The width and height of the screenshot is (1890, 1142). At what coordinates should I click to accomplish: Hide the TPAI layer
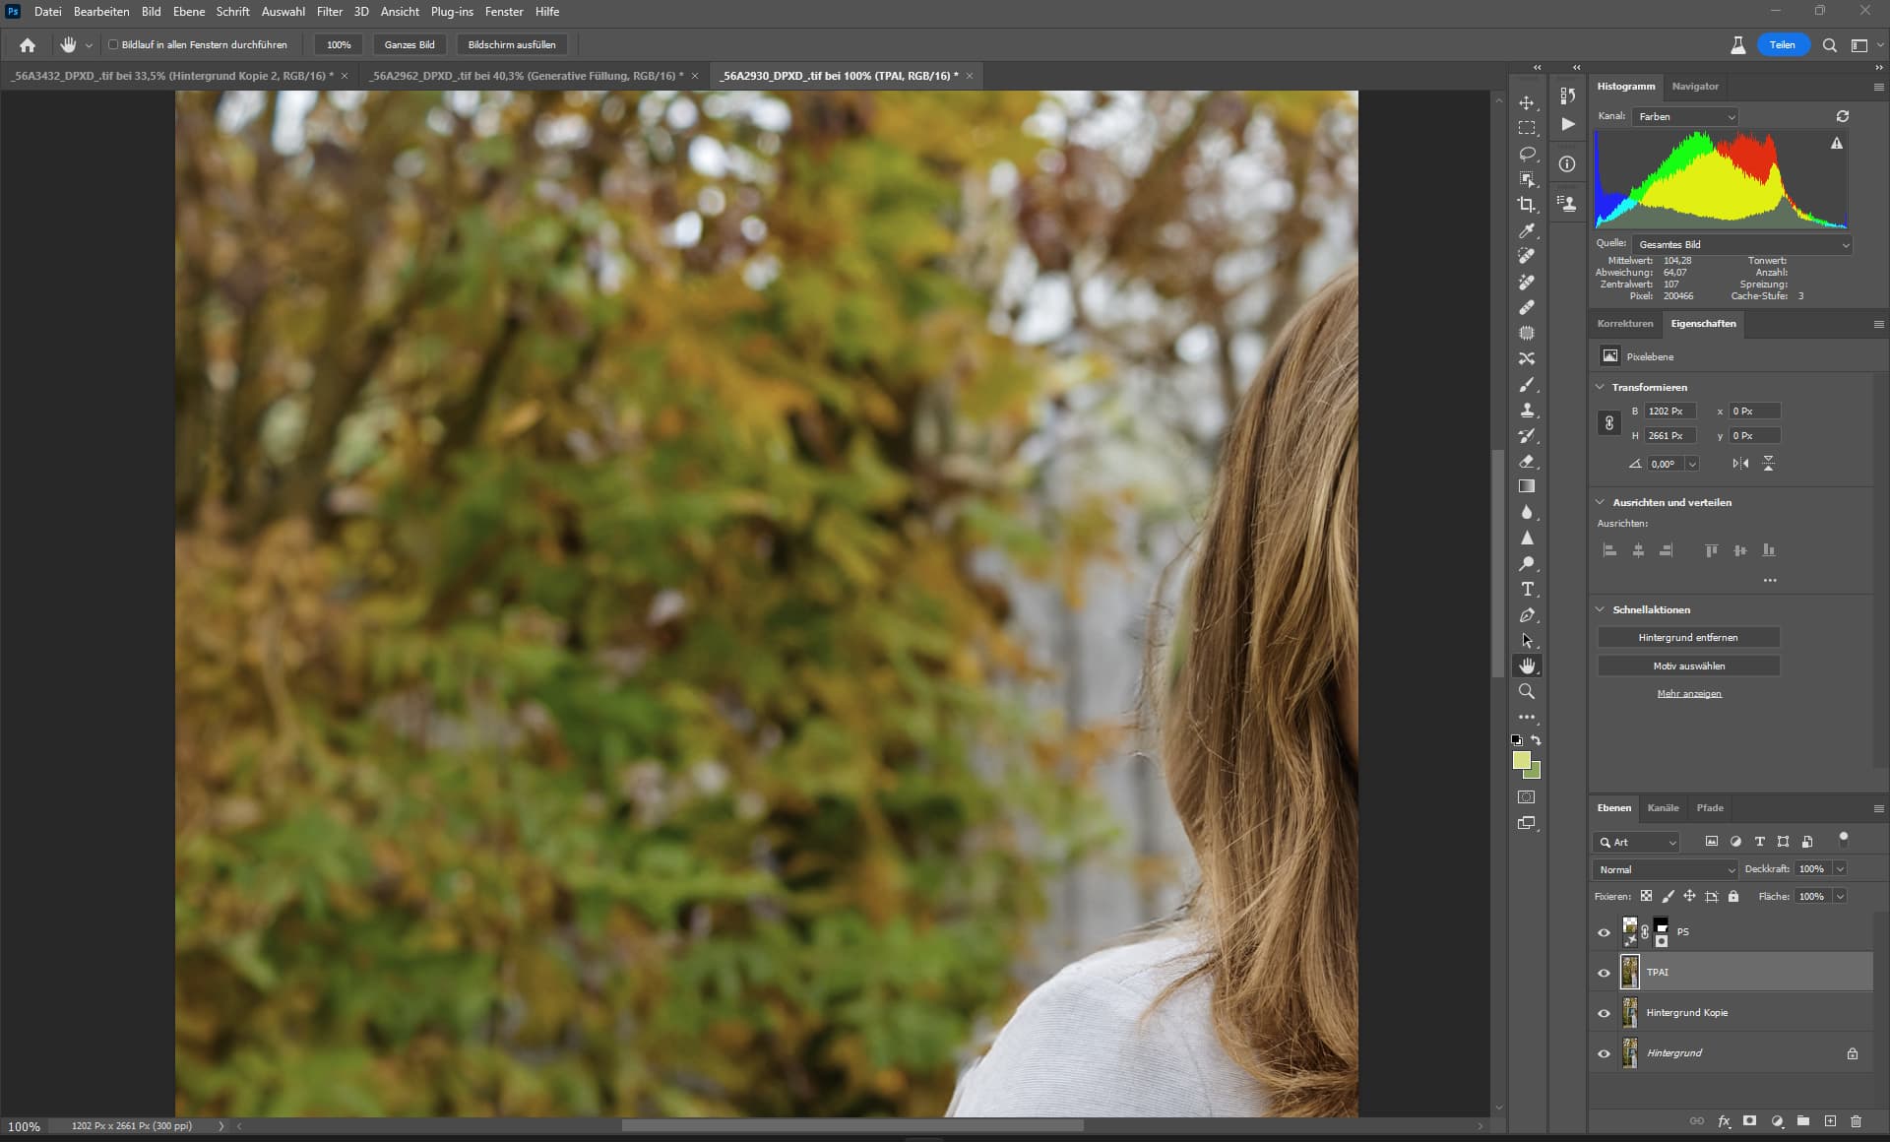[1604, 973]
